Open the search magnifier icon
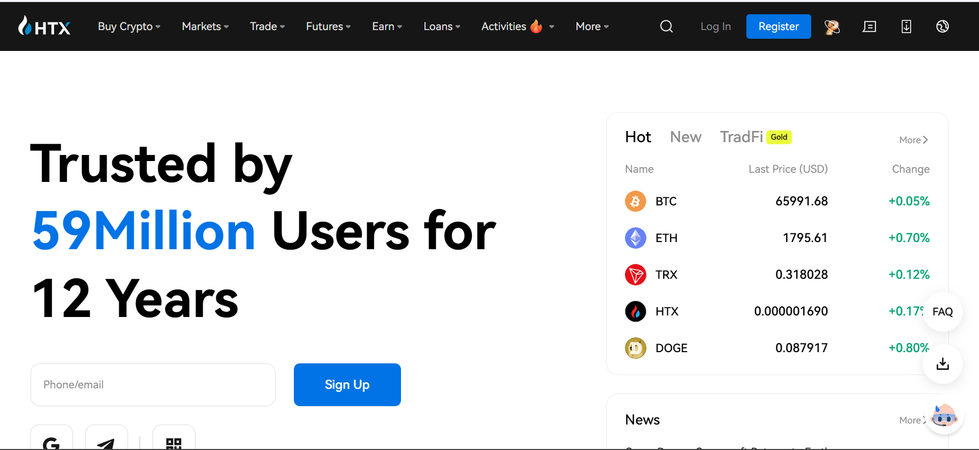 (x=666, y=27)
